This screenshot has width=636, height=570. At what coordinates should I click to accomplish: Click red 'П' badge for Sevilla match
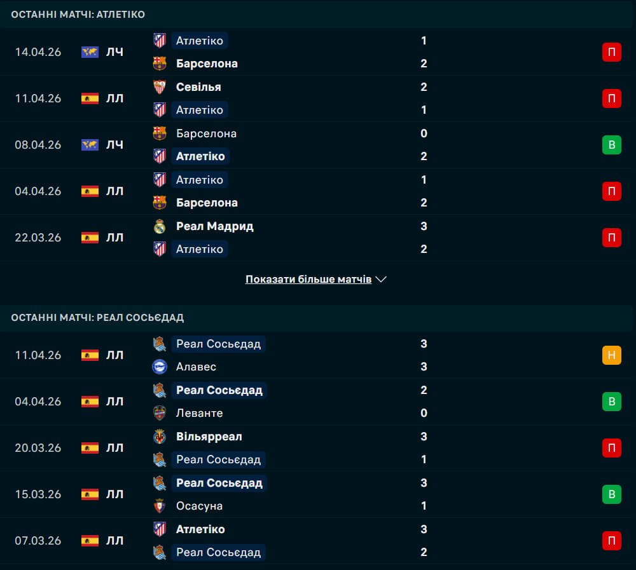tap(611, 98)
